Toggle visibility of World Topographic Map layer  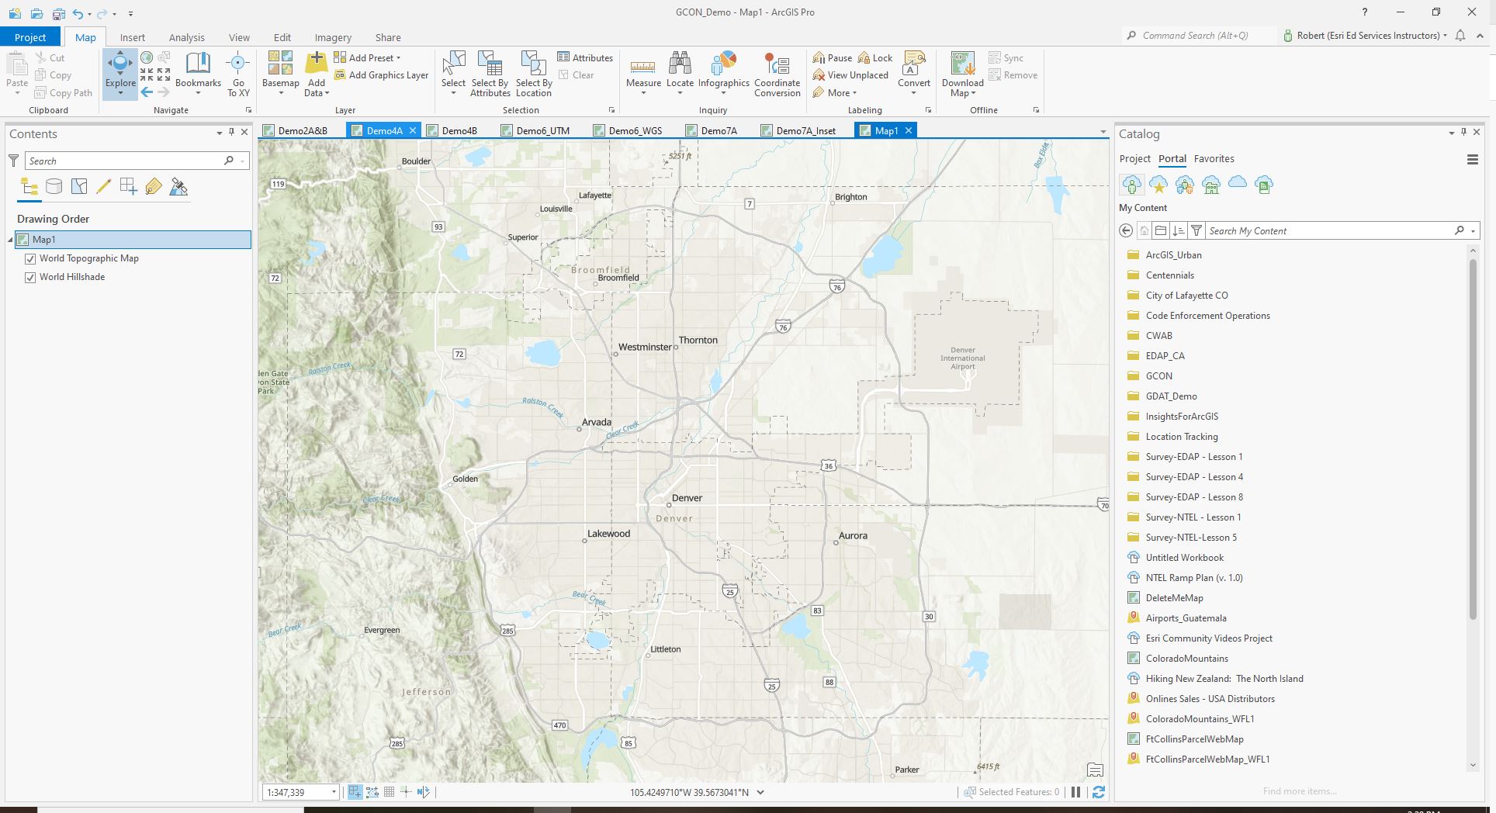click(x=30, y=258)
